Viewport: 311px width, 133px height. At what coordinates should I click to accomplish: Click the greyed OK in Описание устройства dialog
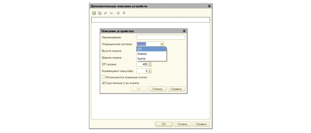point(138,89)
